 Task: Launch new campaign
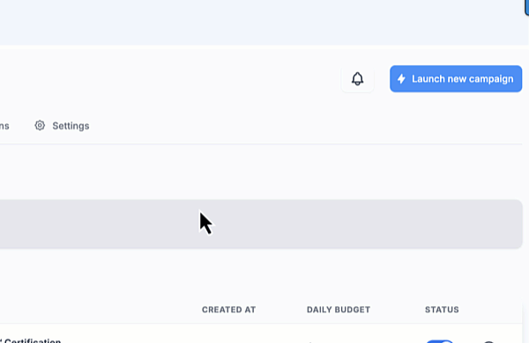pyautogui.click(x=456, y=79)
